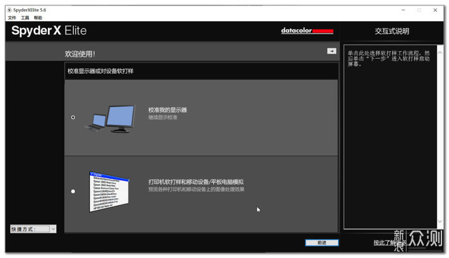Viewport: 449px width, 258px height.
Task: Click the laptop and monitor calibration icon
Action: tap(110, 119)
